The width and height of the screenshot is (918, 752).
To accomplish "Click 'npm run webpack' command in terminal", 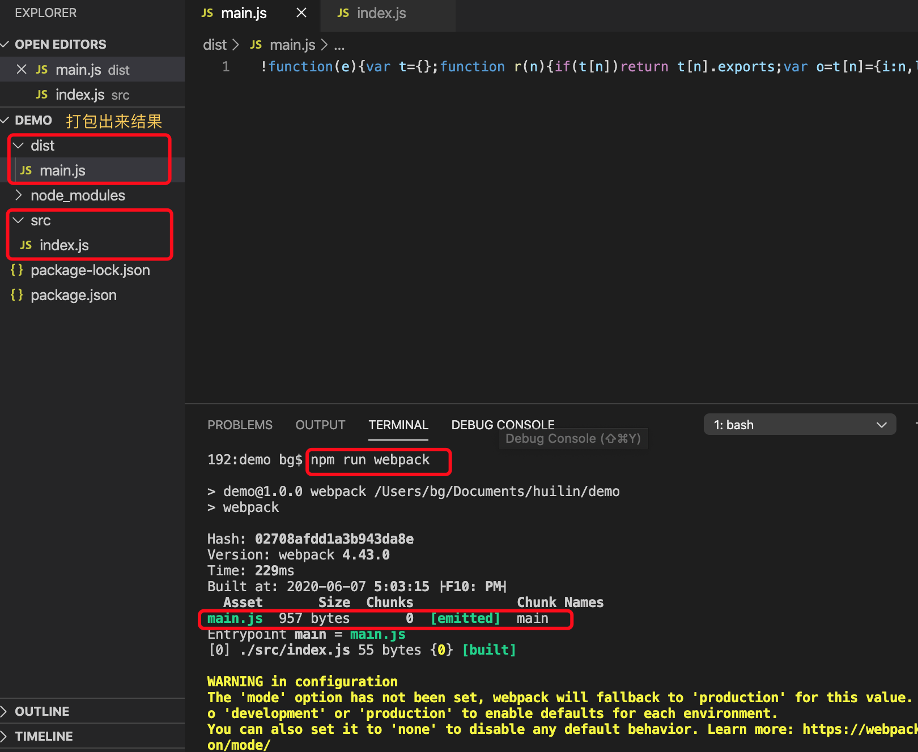I will (370, 460).
